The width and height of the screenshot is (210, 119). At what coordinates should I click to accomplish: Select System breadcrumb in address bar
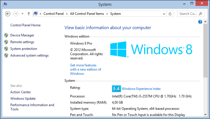coord(115,14)
